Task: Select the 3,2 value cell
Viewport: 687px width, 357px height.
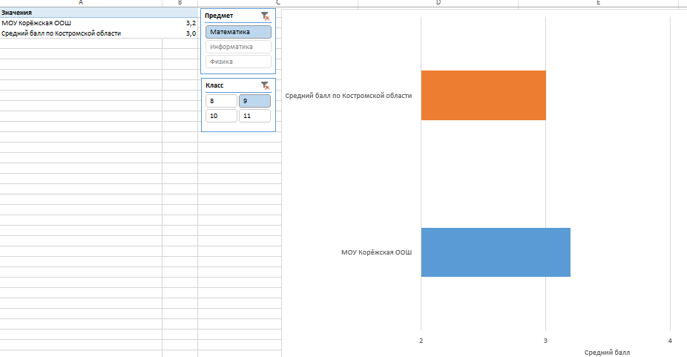Action: pos(180,23)
